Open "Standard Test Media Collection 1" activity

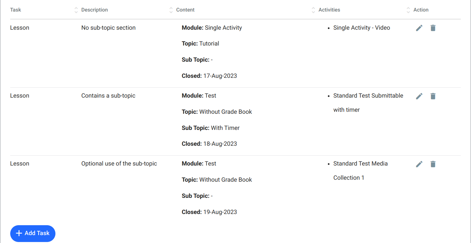pos(361,164)
